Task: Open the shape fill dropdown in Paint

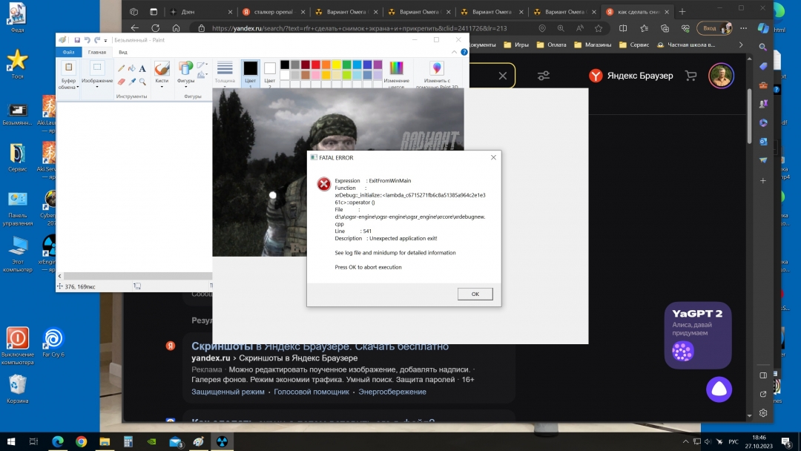Action: 202,76
